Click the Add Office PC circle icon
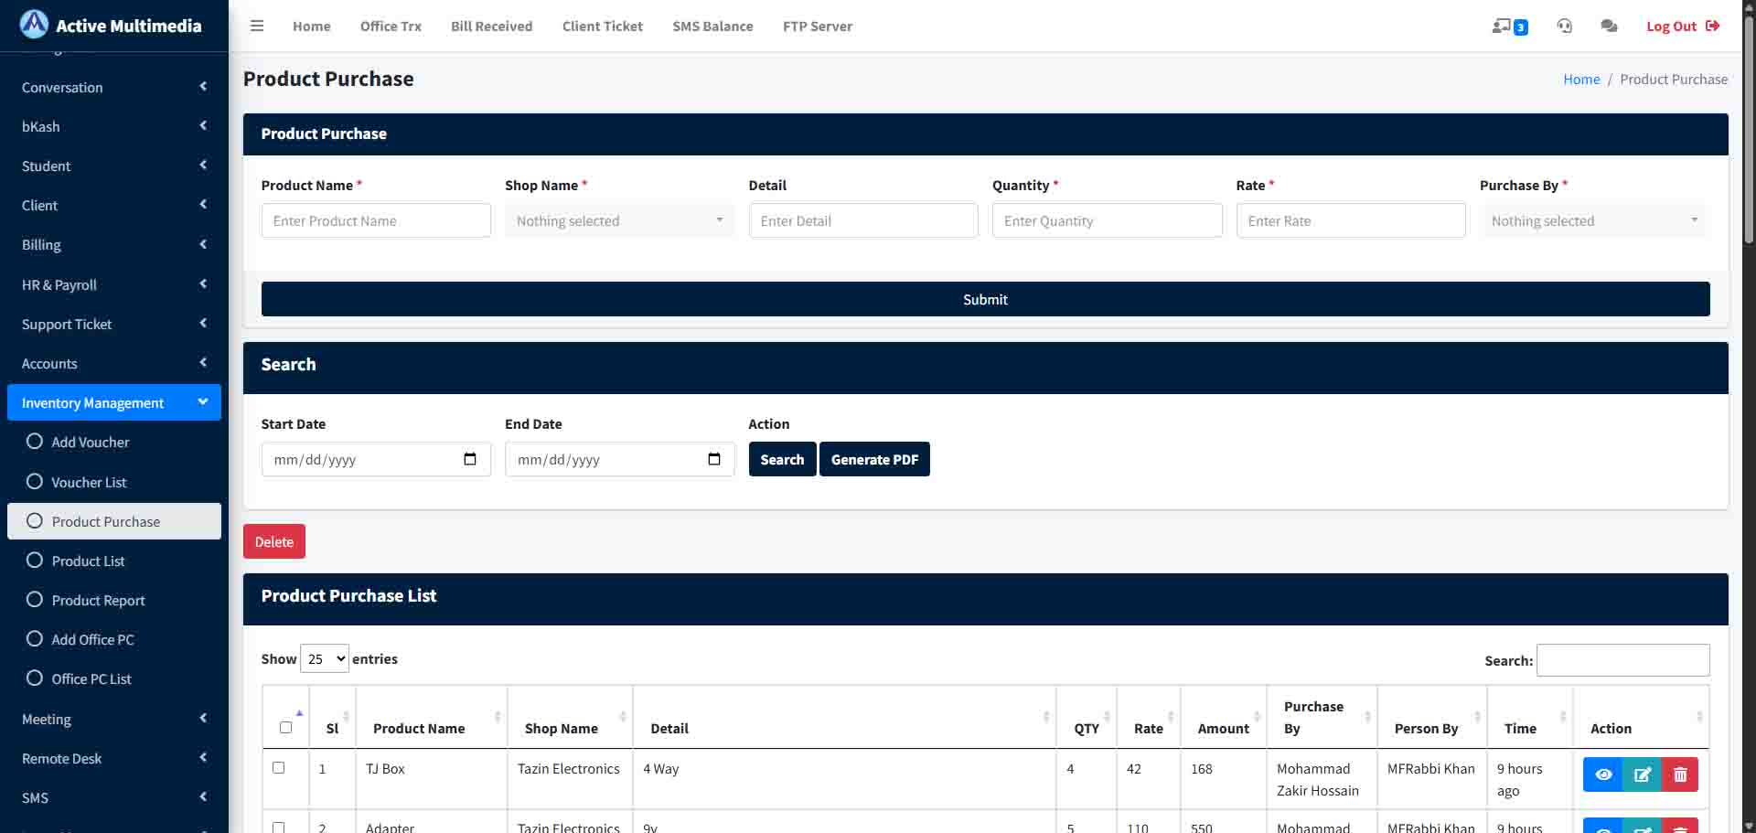 click(x=35, y=638)
